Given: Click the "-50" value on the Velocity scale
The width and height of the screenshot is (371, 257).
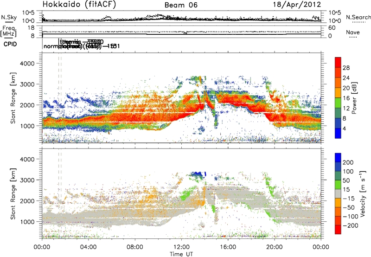Looking at the screenshot, I should (349, 207).
